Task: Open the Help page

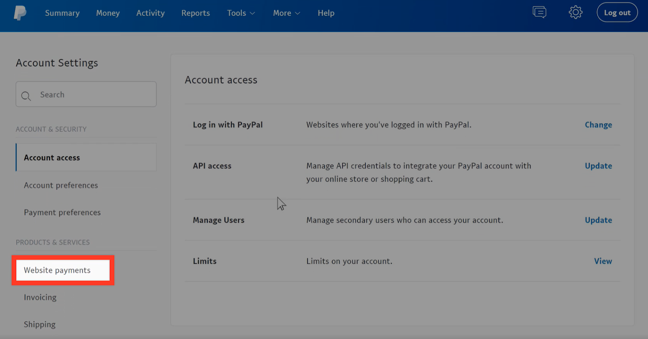Action: pyautogui.click(x=326, y=13)
